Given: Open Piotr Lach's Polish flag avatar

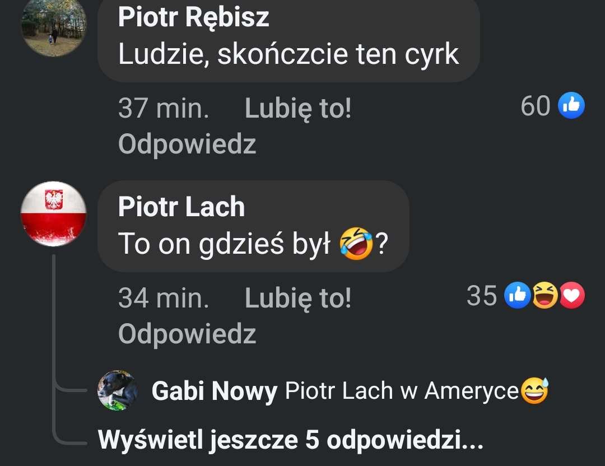Looking at the screenshot, I should tap(53, 214).
